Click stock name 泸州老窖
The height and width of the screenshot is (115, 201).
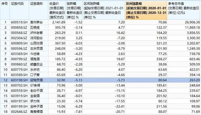(x=36, y=33)
